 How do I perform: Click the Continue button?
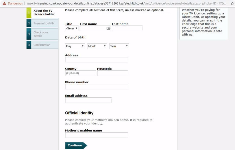[x=76, y=145]
